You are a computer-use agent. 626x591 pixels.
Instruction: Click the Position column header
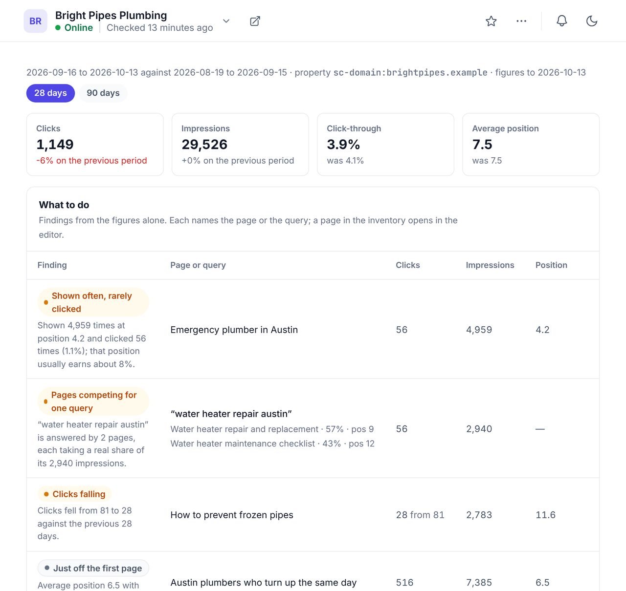pyautogui.click(x=551, y=265)
